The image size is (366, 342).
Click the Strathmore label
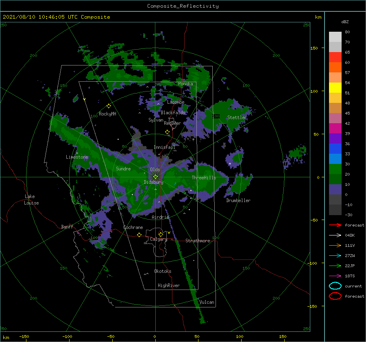tap(198, 241)
